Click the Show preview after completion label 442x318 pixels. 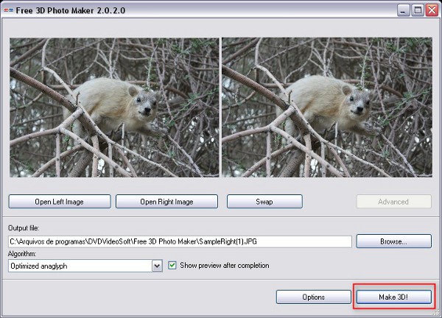pyautogui.click(x=225, y=265)
